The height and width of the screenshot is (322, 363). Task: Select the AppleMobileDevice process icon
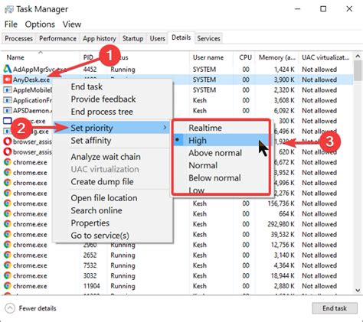[8, 90]
